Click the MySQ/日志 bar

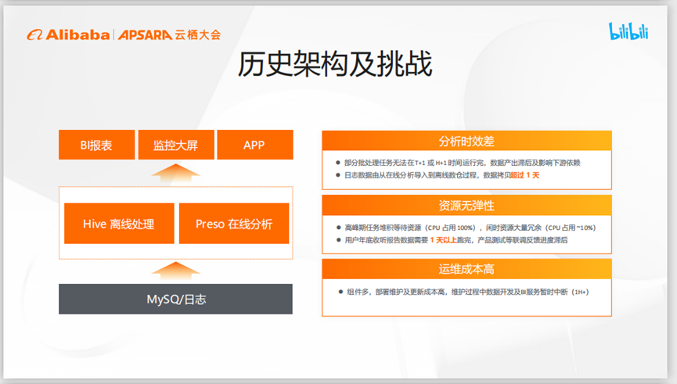176,299
